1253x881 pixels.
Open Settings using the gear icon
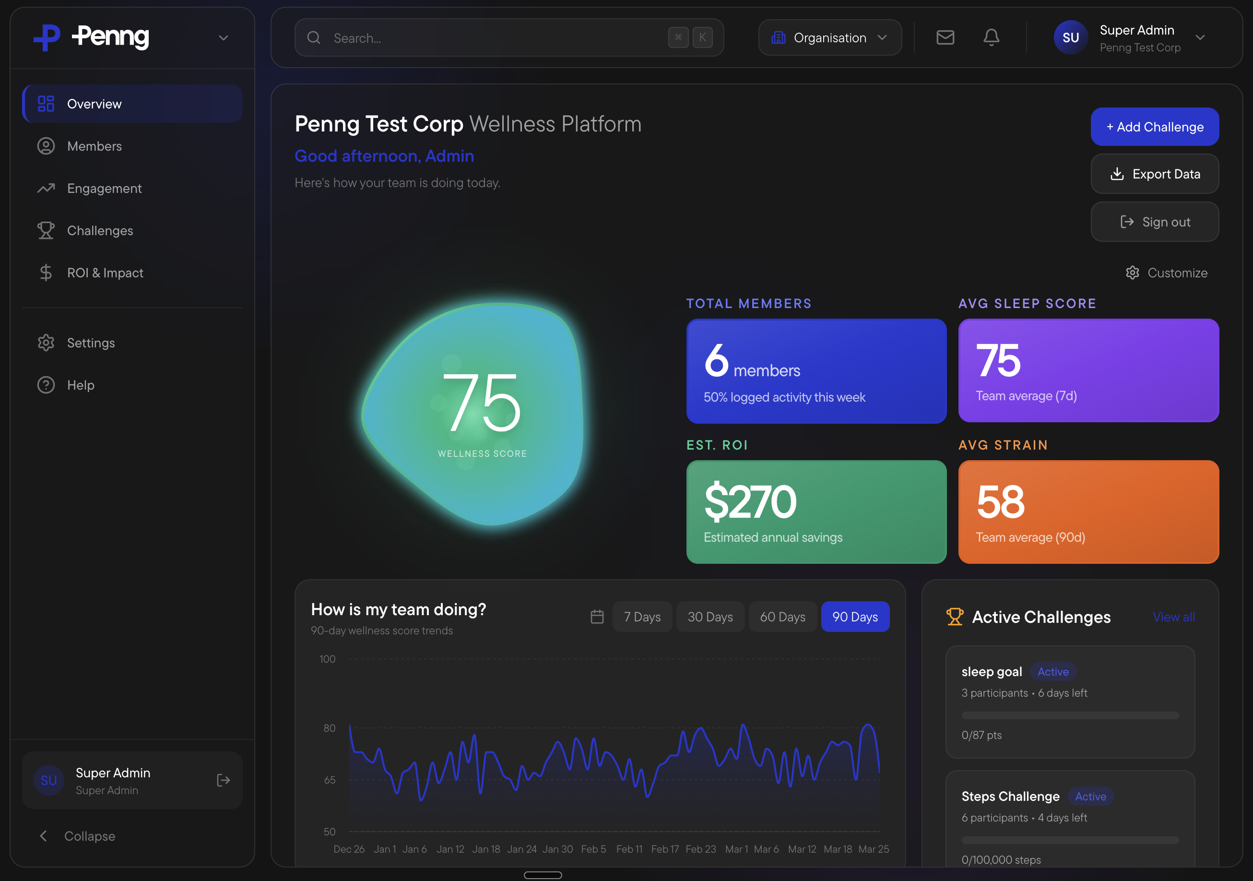point(47,342)
